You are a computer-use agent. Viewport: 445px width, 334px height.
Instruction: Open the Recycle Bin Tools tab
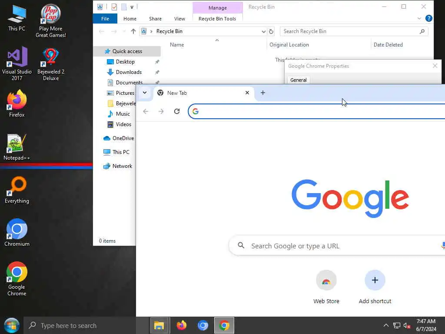(x=217, y=19)
